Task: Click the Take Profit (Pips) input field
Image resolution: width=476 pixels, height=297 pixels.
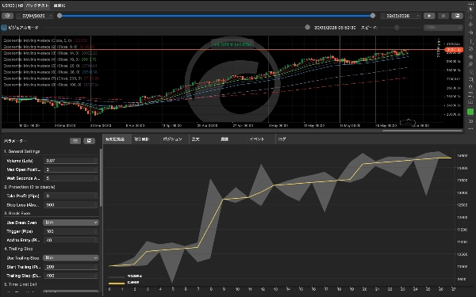Action: [x=71, y=196]
